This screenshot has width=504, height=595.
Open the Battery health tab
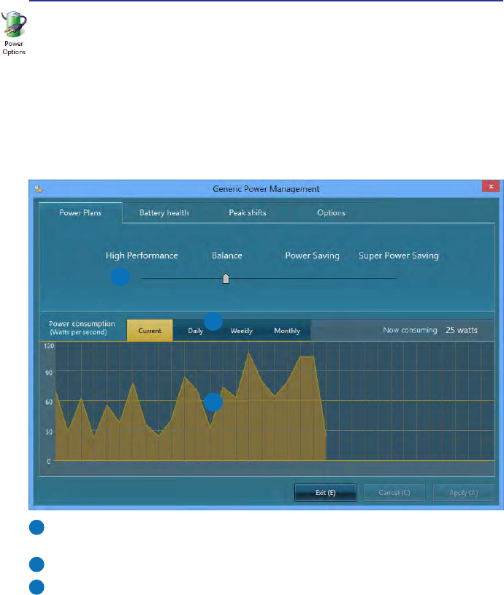(164, 212)
